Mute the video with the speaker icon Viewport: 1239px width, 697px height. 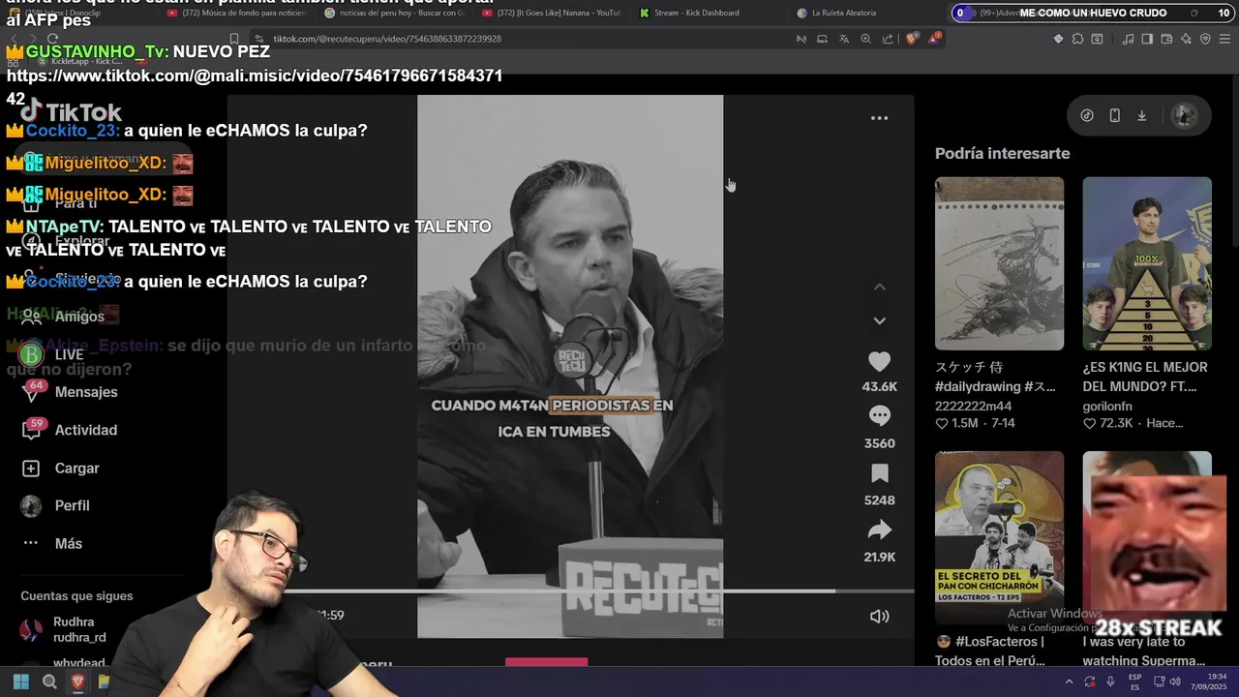(x=879, y=617)
